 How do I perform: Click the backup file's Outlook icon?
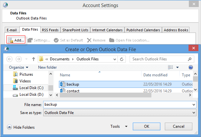tap(63, 84)
